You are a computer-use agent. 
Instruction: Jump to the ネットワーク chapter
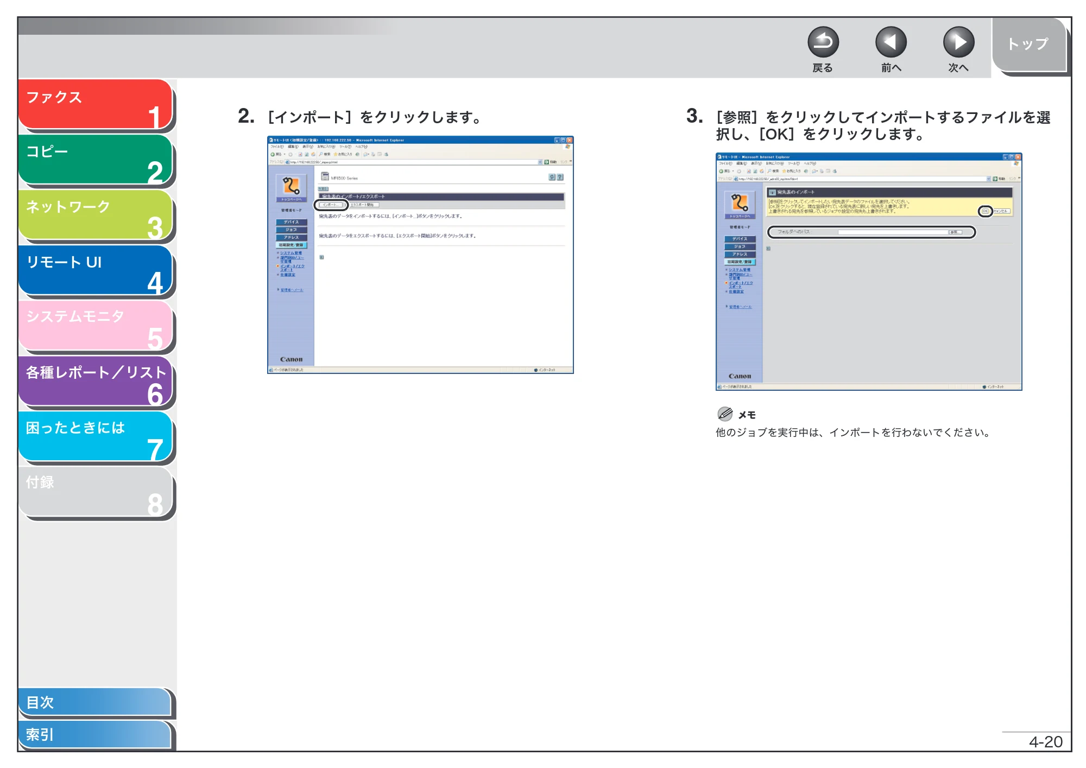click(96, 215)
